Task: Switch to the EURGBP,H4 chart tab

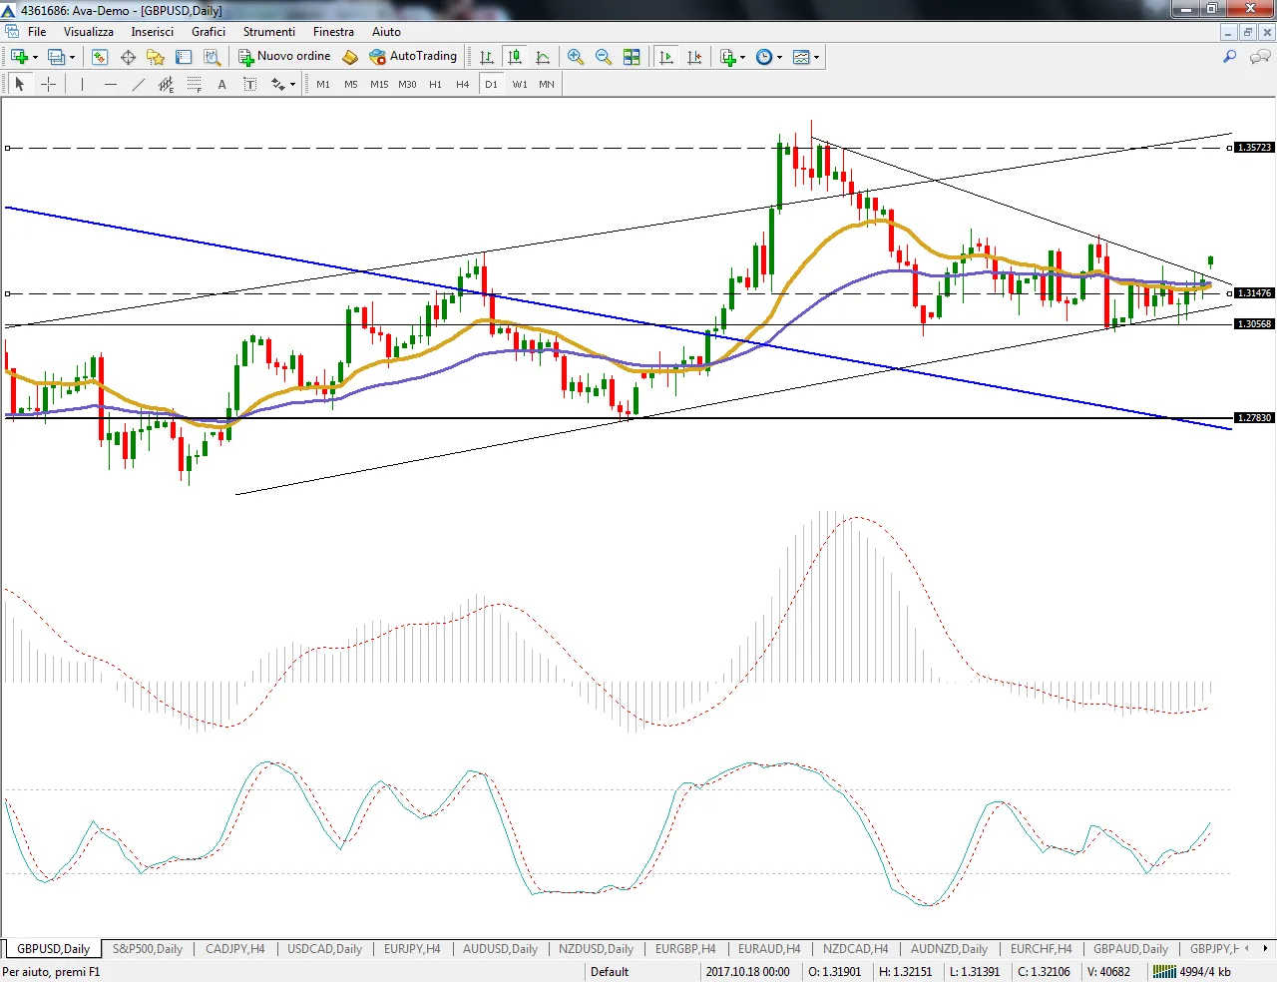Action: click(685, 949)
